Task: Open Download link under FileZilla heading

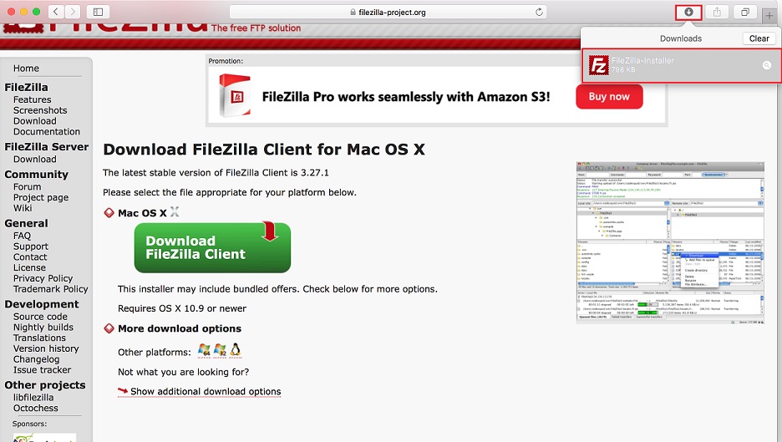Action: pos(35,120)
